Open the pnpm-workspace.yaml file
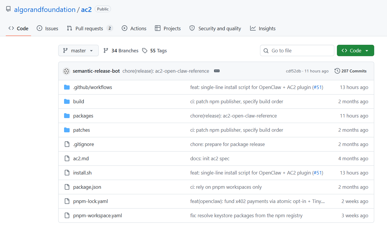This screenshot has width=387, height=228. (98, 215)
